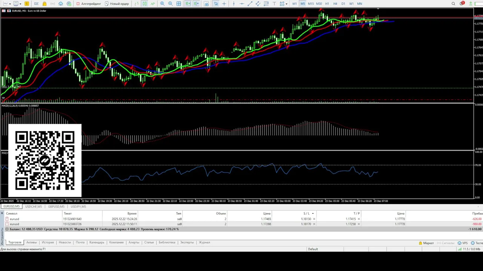Tile chart windows with grid icon
Viewport: 483px width, 271px height.
(178, 4)
